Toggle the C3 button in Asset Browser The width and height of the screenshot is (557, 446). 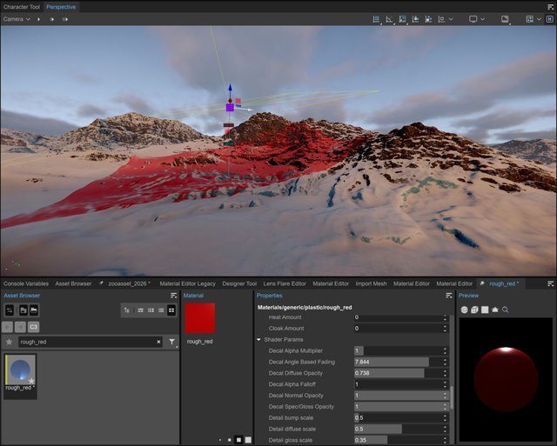(x=33, y=327)
